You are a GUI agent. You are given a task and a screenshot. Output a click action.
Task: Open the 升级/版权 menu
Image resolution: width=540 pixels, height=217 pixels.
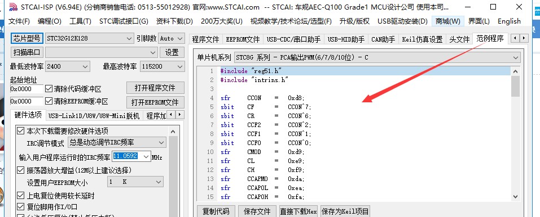point(354,21)
